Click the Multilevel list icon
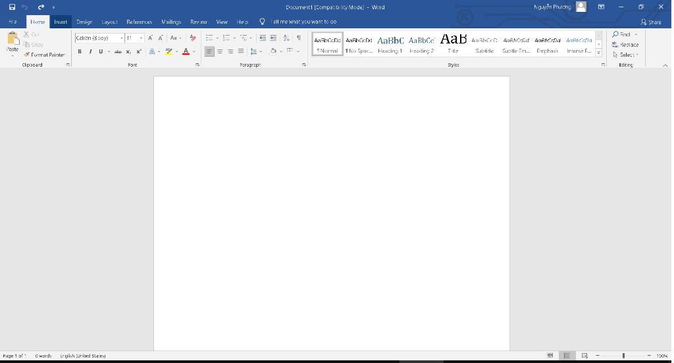674x363 pixels. [244, 38]
